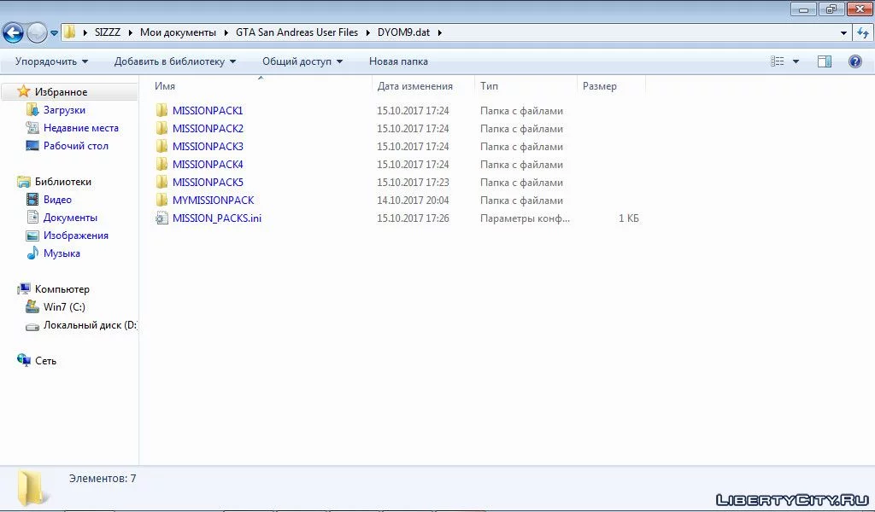This screenshot has width=875, height=512.
Task: Select Компьютер in the navigation pane
Action: (x=62, y=289)
